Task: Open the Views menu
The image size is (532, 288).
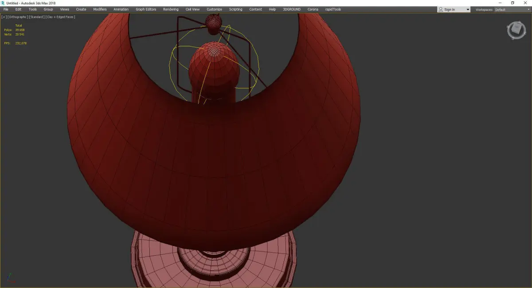Action: pyautogui.click(x=65, y=9)
